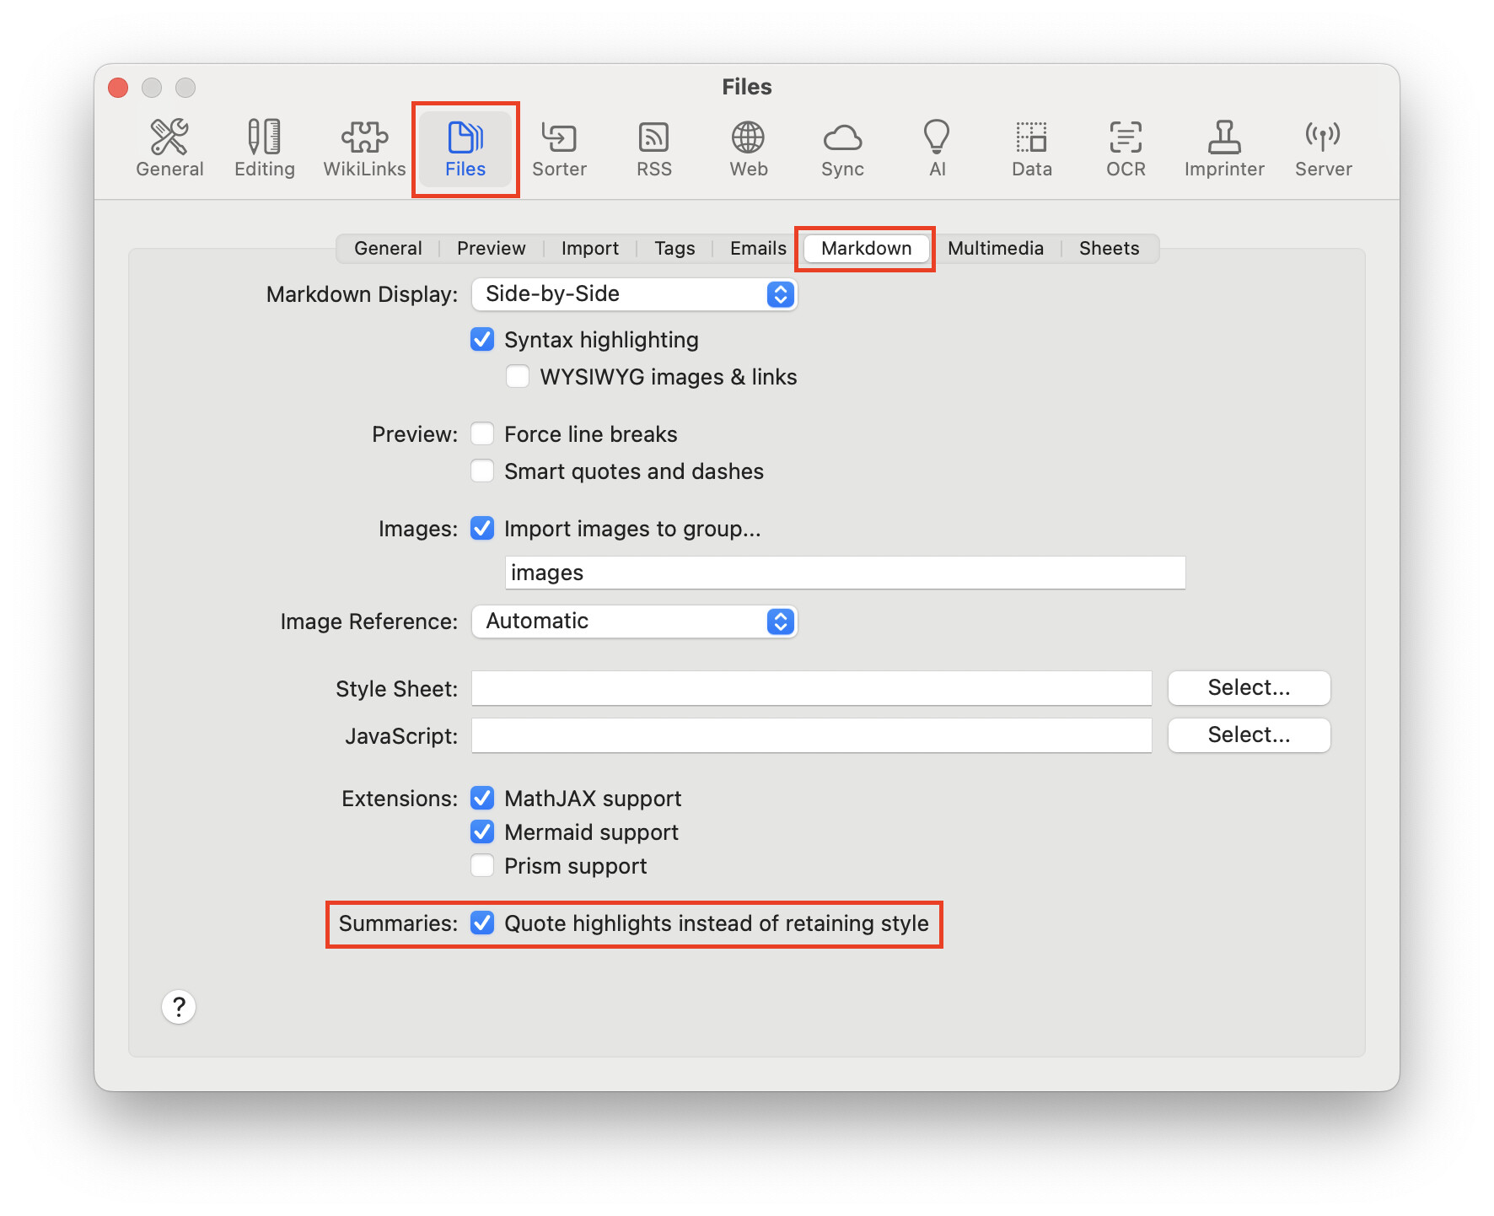Enable Force line breaks

481,433
